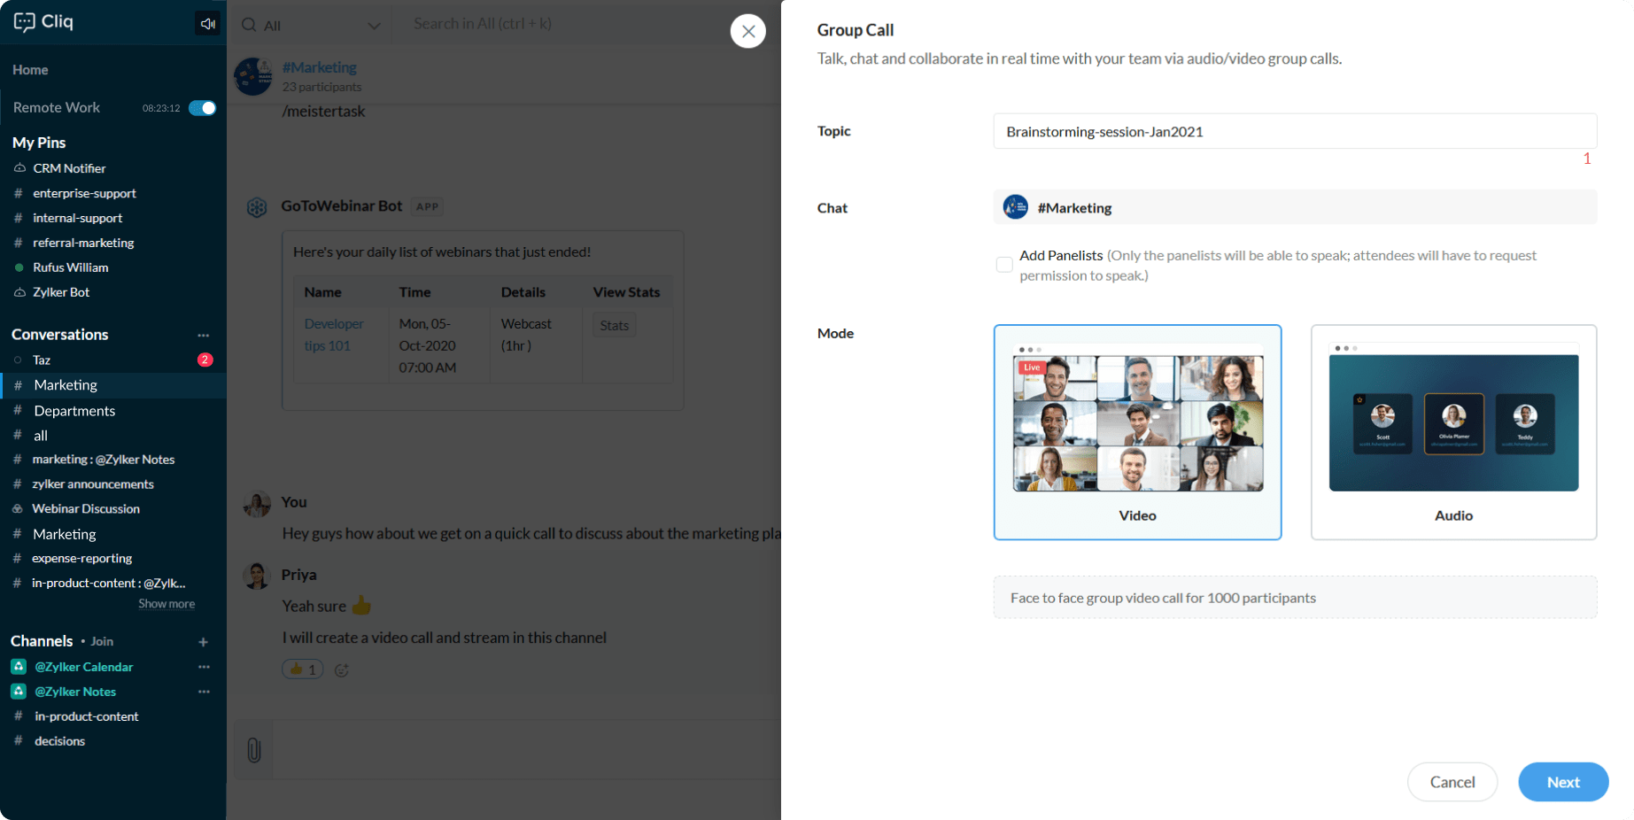Click the GoToWebinar Bot avatar icon

pos(257,207)
